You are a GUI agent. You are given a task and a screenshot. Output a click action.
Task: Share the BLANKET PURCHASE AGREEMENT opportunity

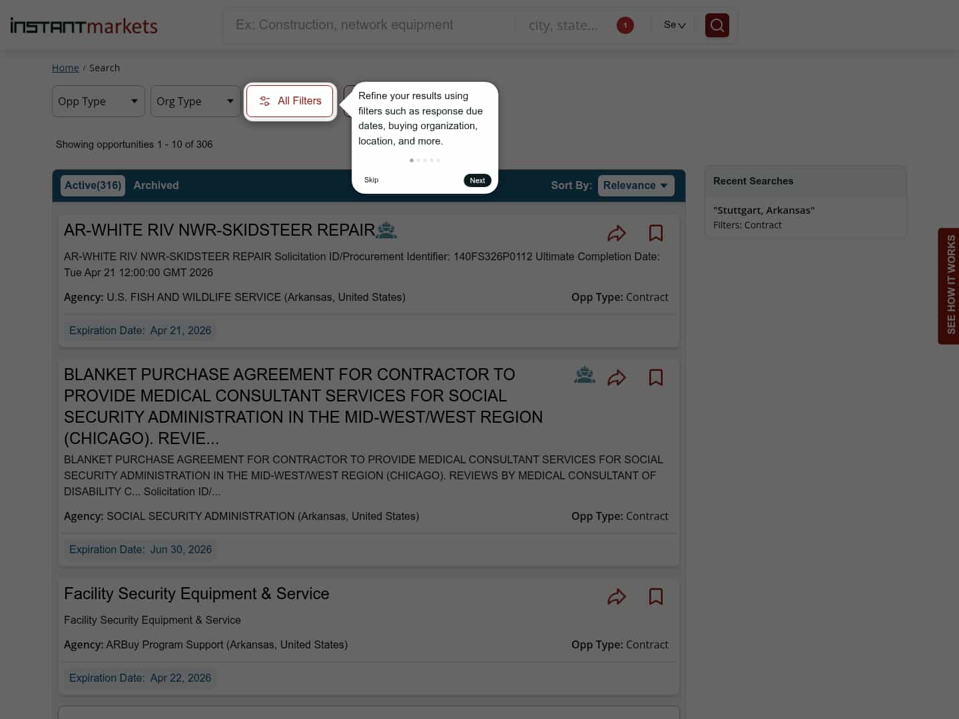[x=616, y=377]
